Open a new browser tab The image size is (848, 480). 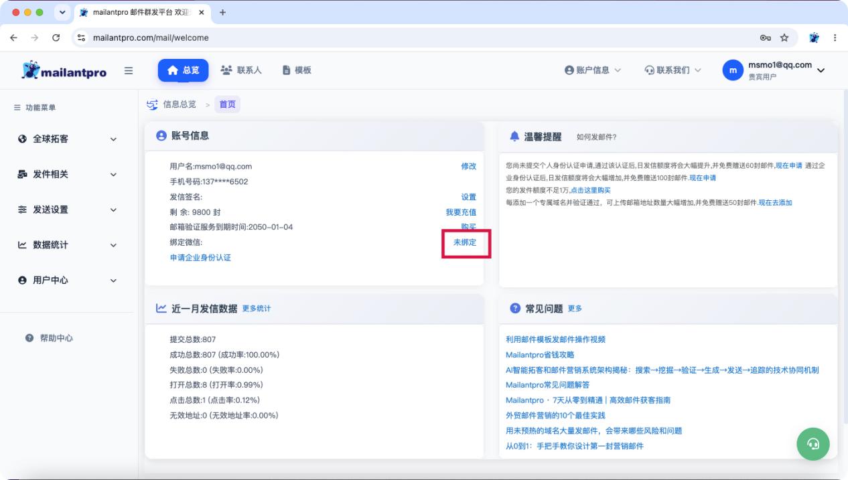click(x=222, y=12)
